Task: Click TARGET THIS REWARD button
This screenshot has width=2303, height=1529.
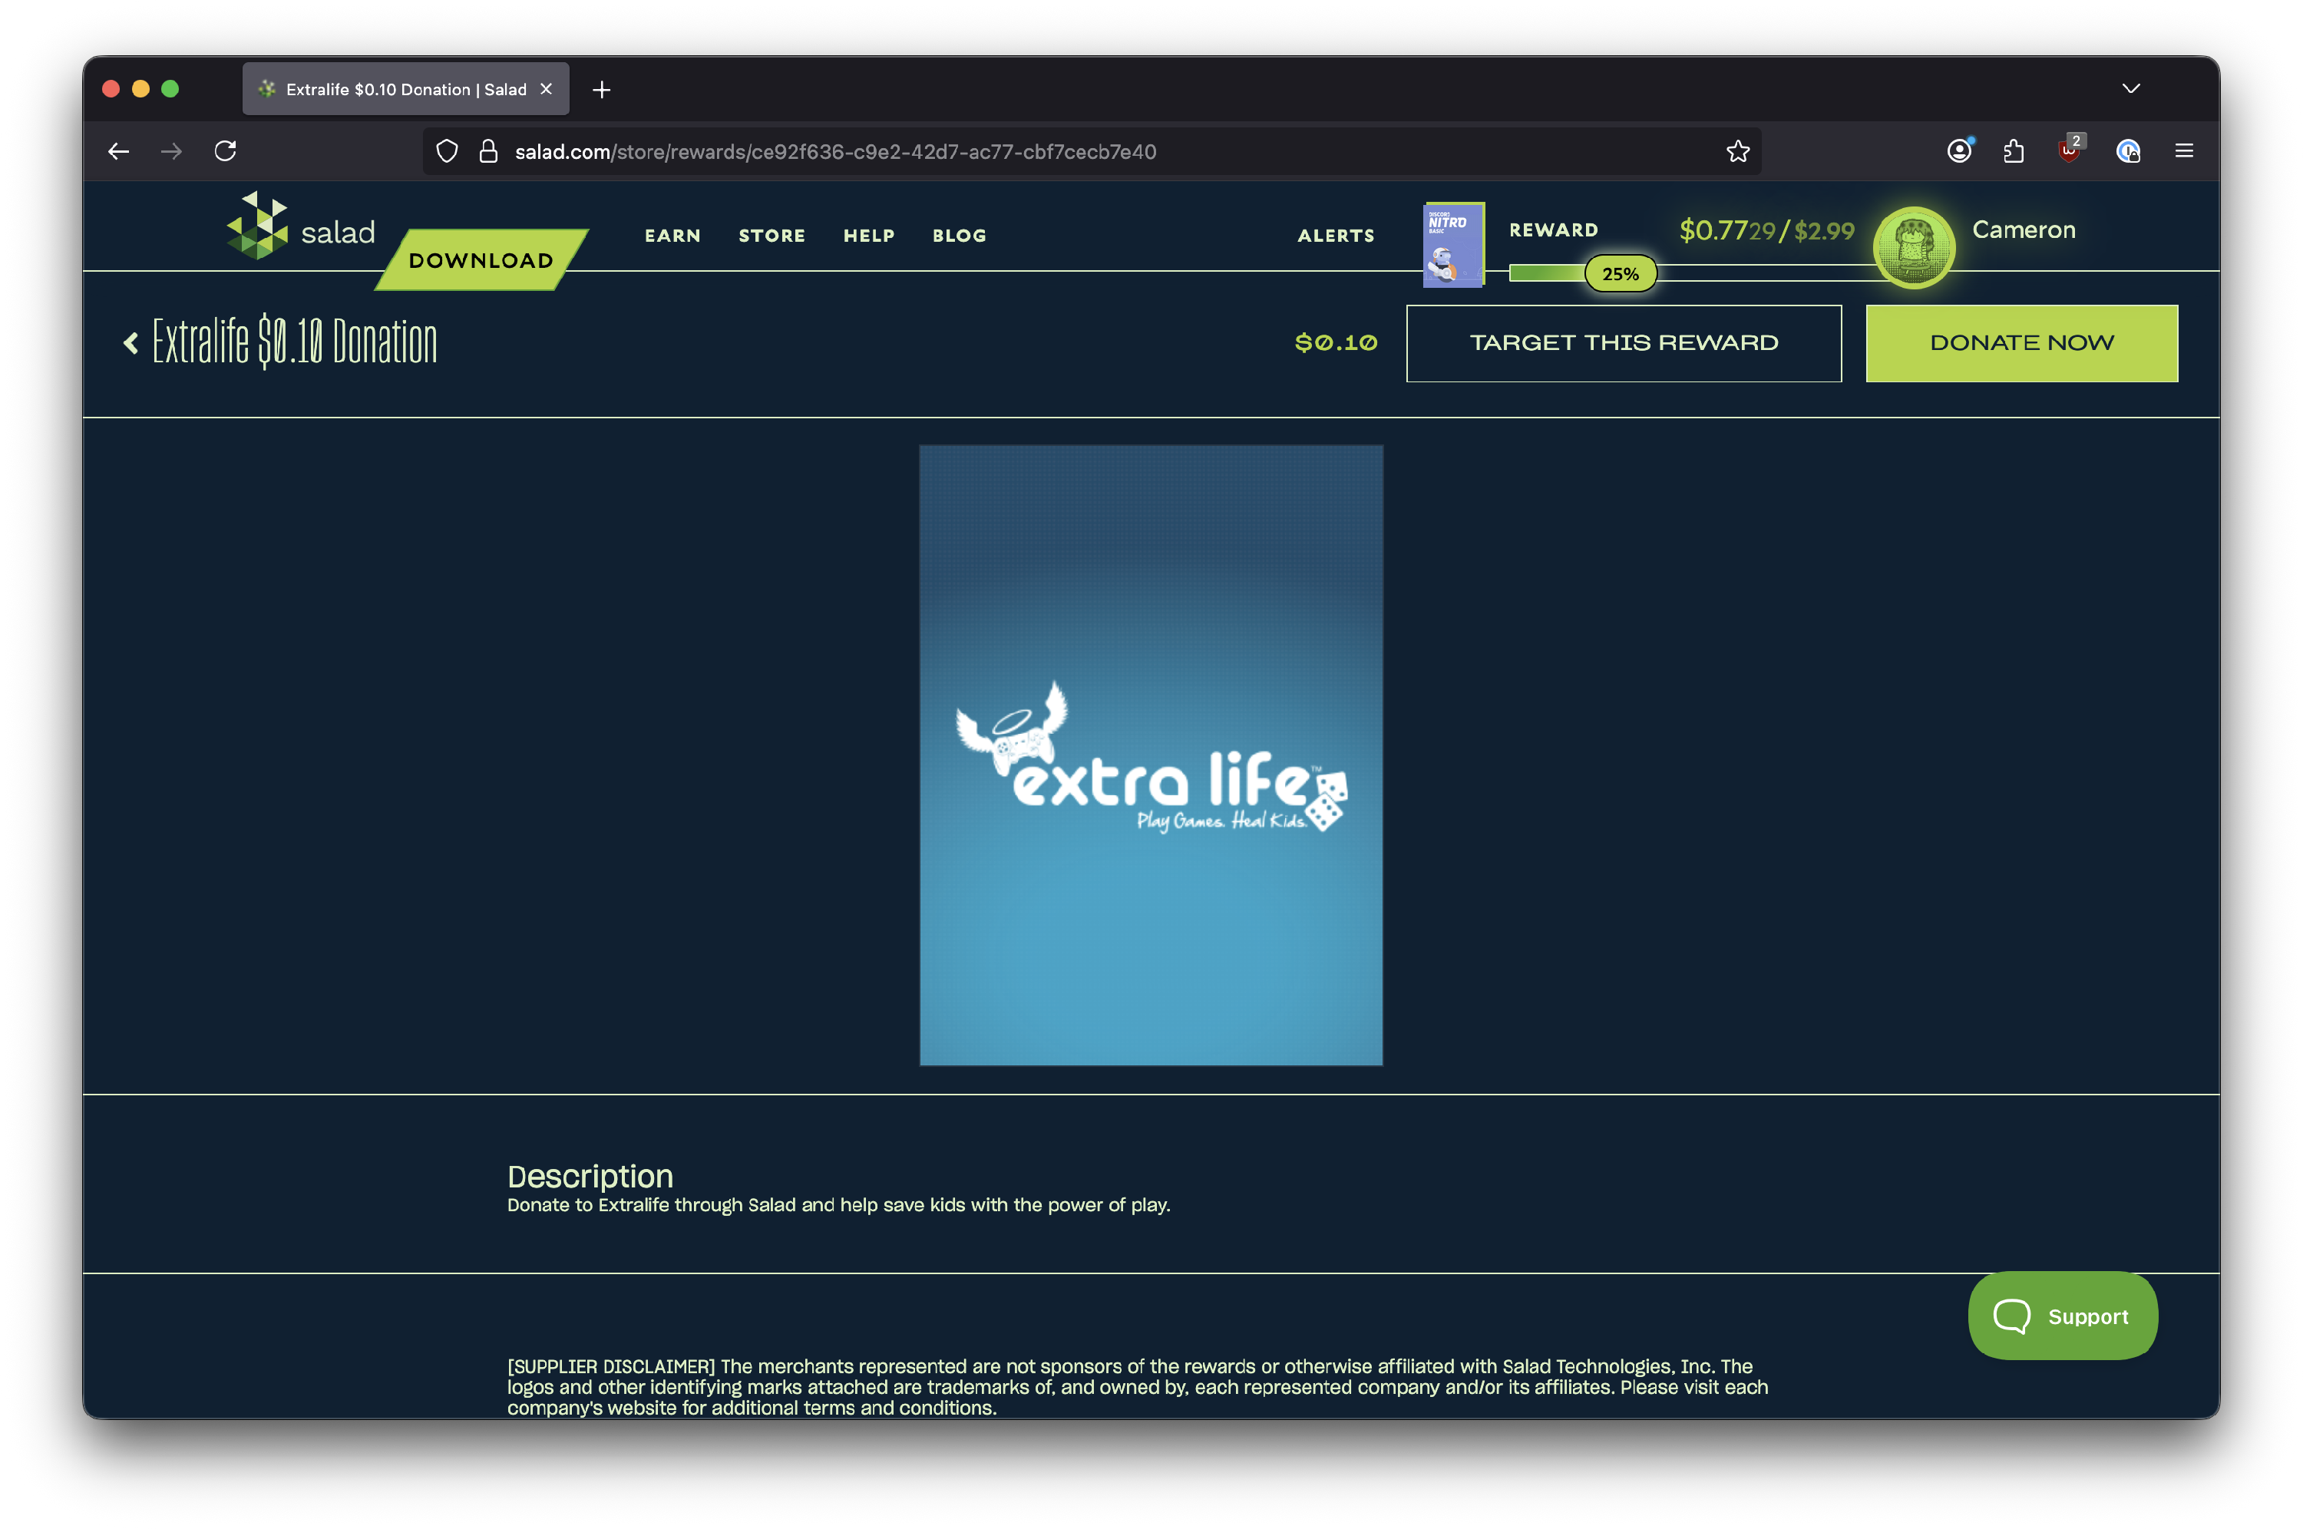Action: coord(1624,343)
